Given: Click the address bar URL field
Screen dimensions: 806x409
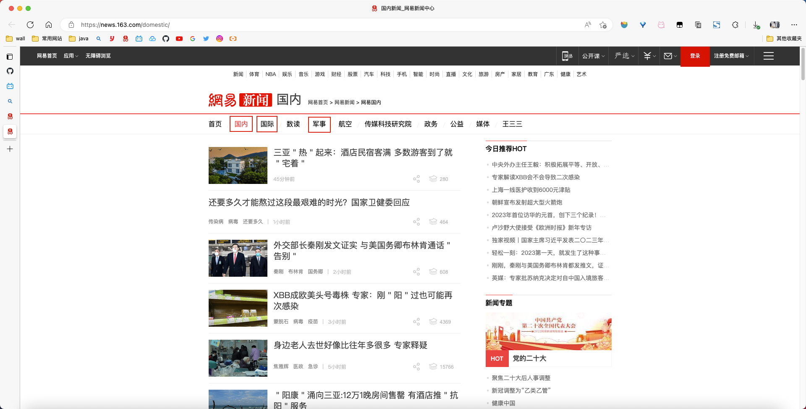Looking at the screenshot, I should pyautogui.click(x=327, y=25).
